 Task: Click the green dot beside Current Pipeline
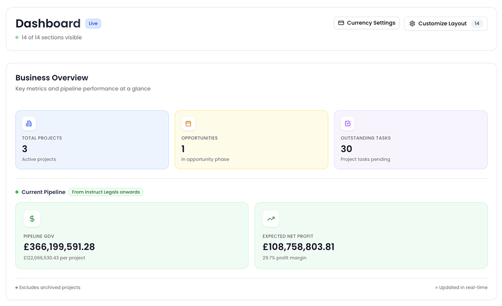click(17, 192)
